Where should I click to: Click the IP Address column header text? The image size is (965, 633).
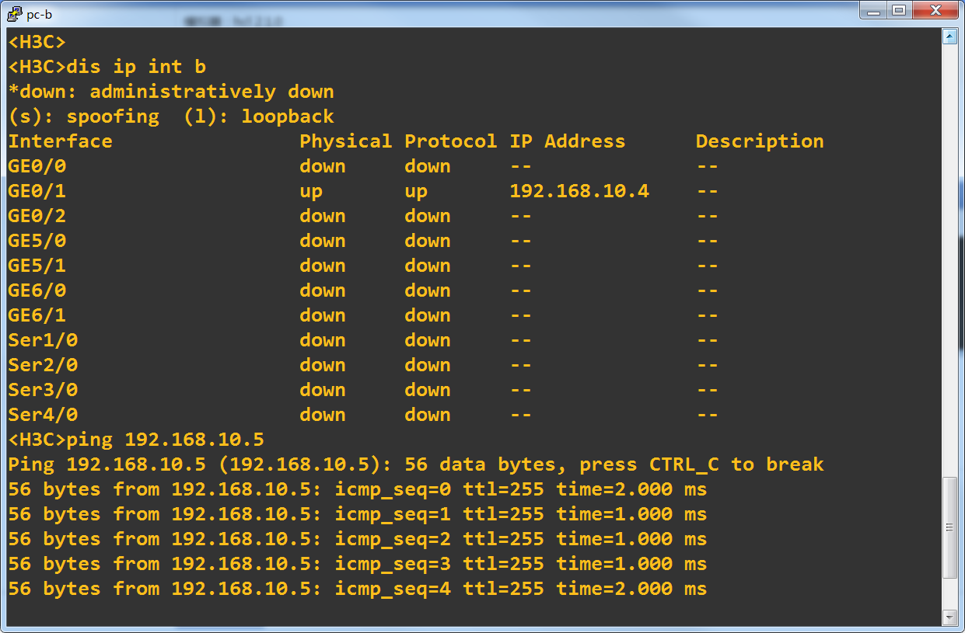coord(567,141)
